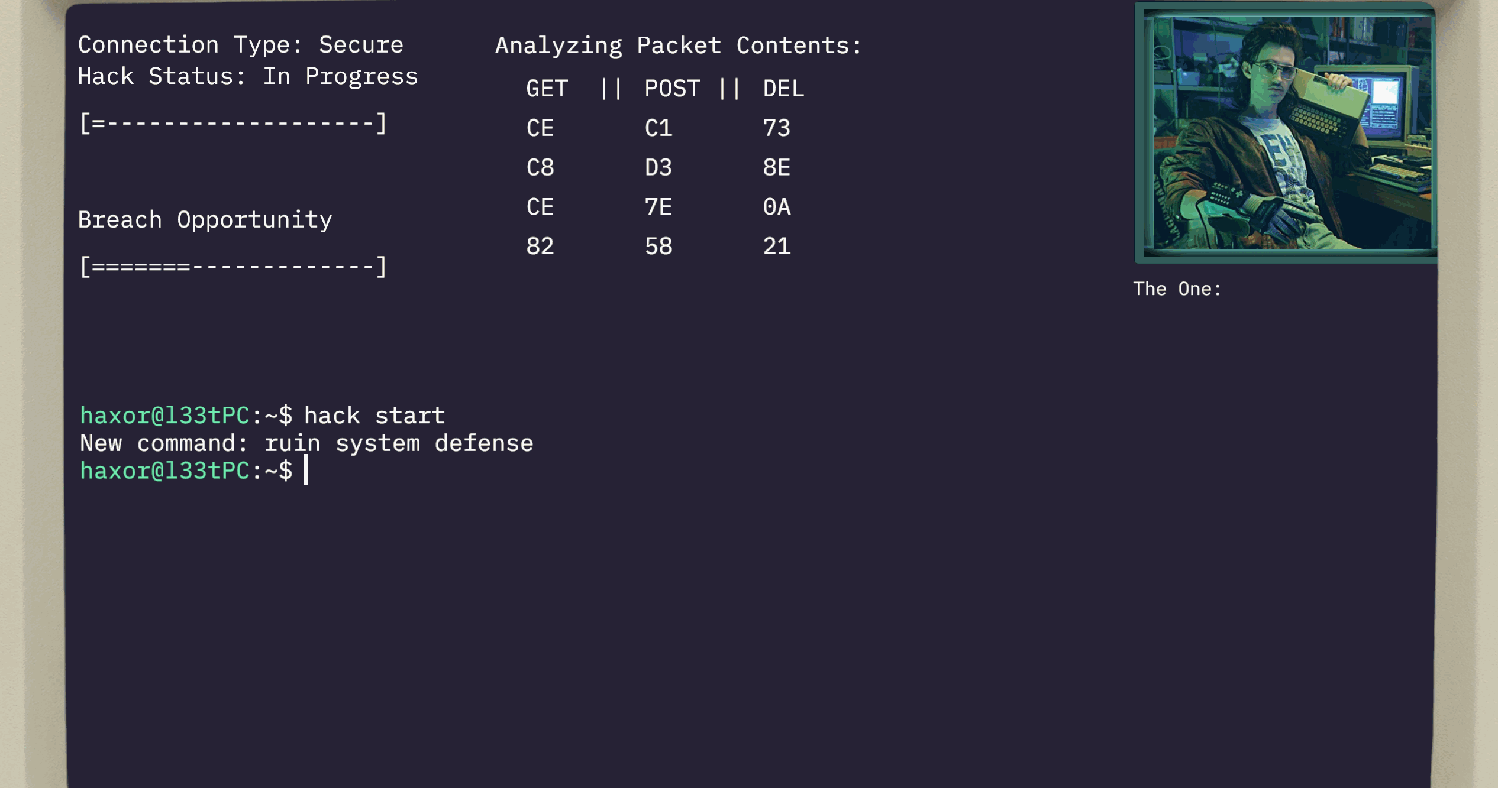Click packet value 82 in GET column
1498x788 pixels.
[x=540, y=247]
